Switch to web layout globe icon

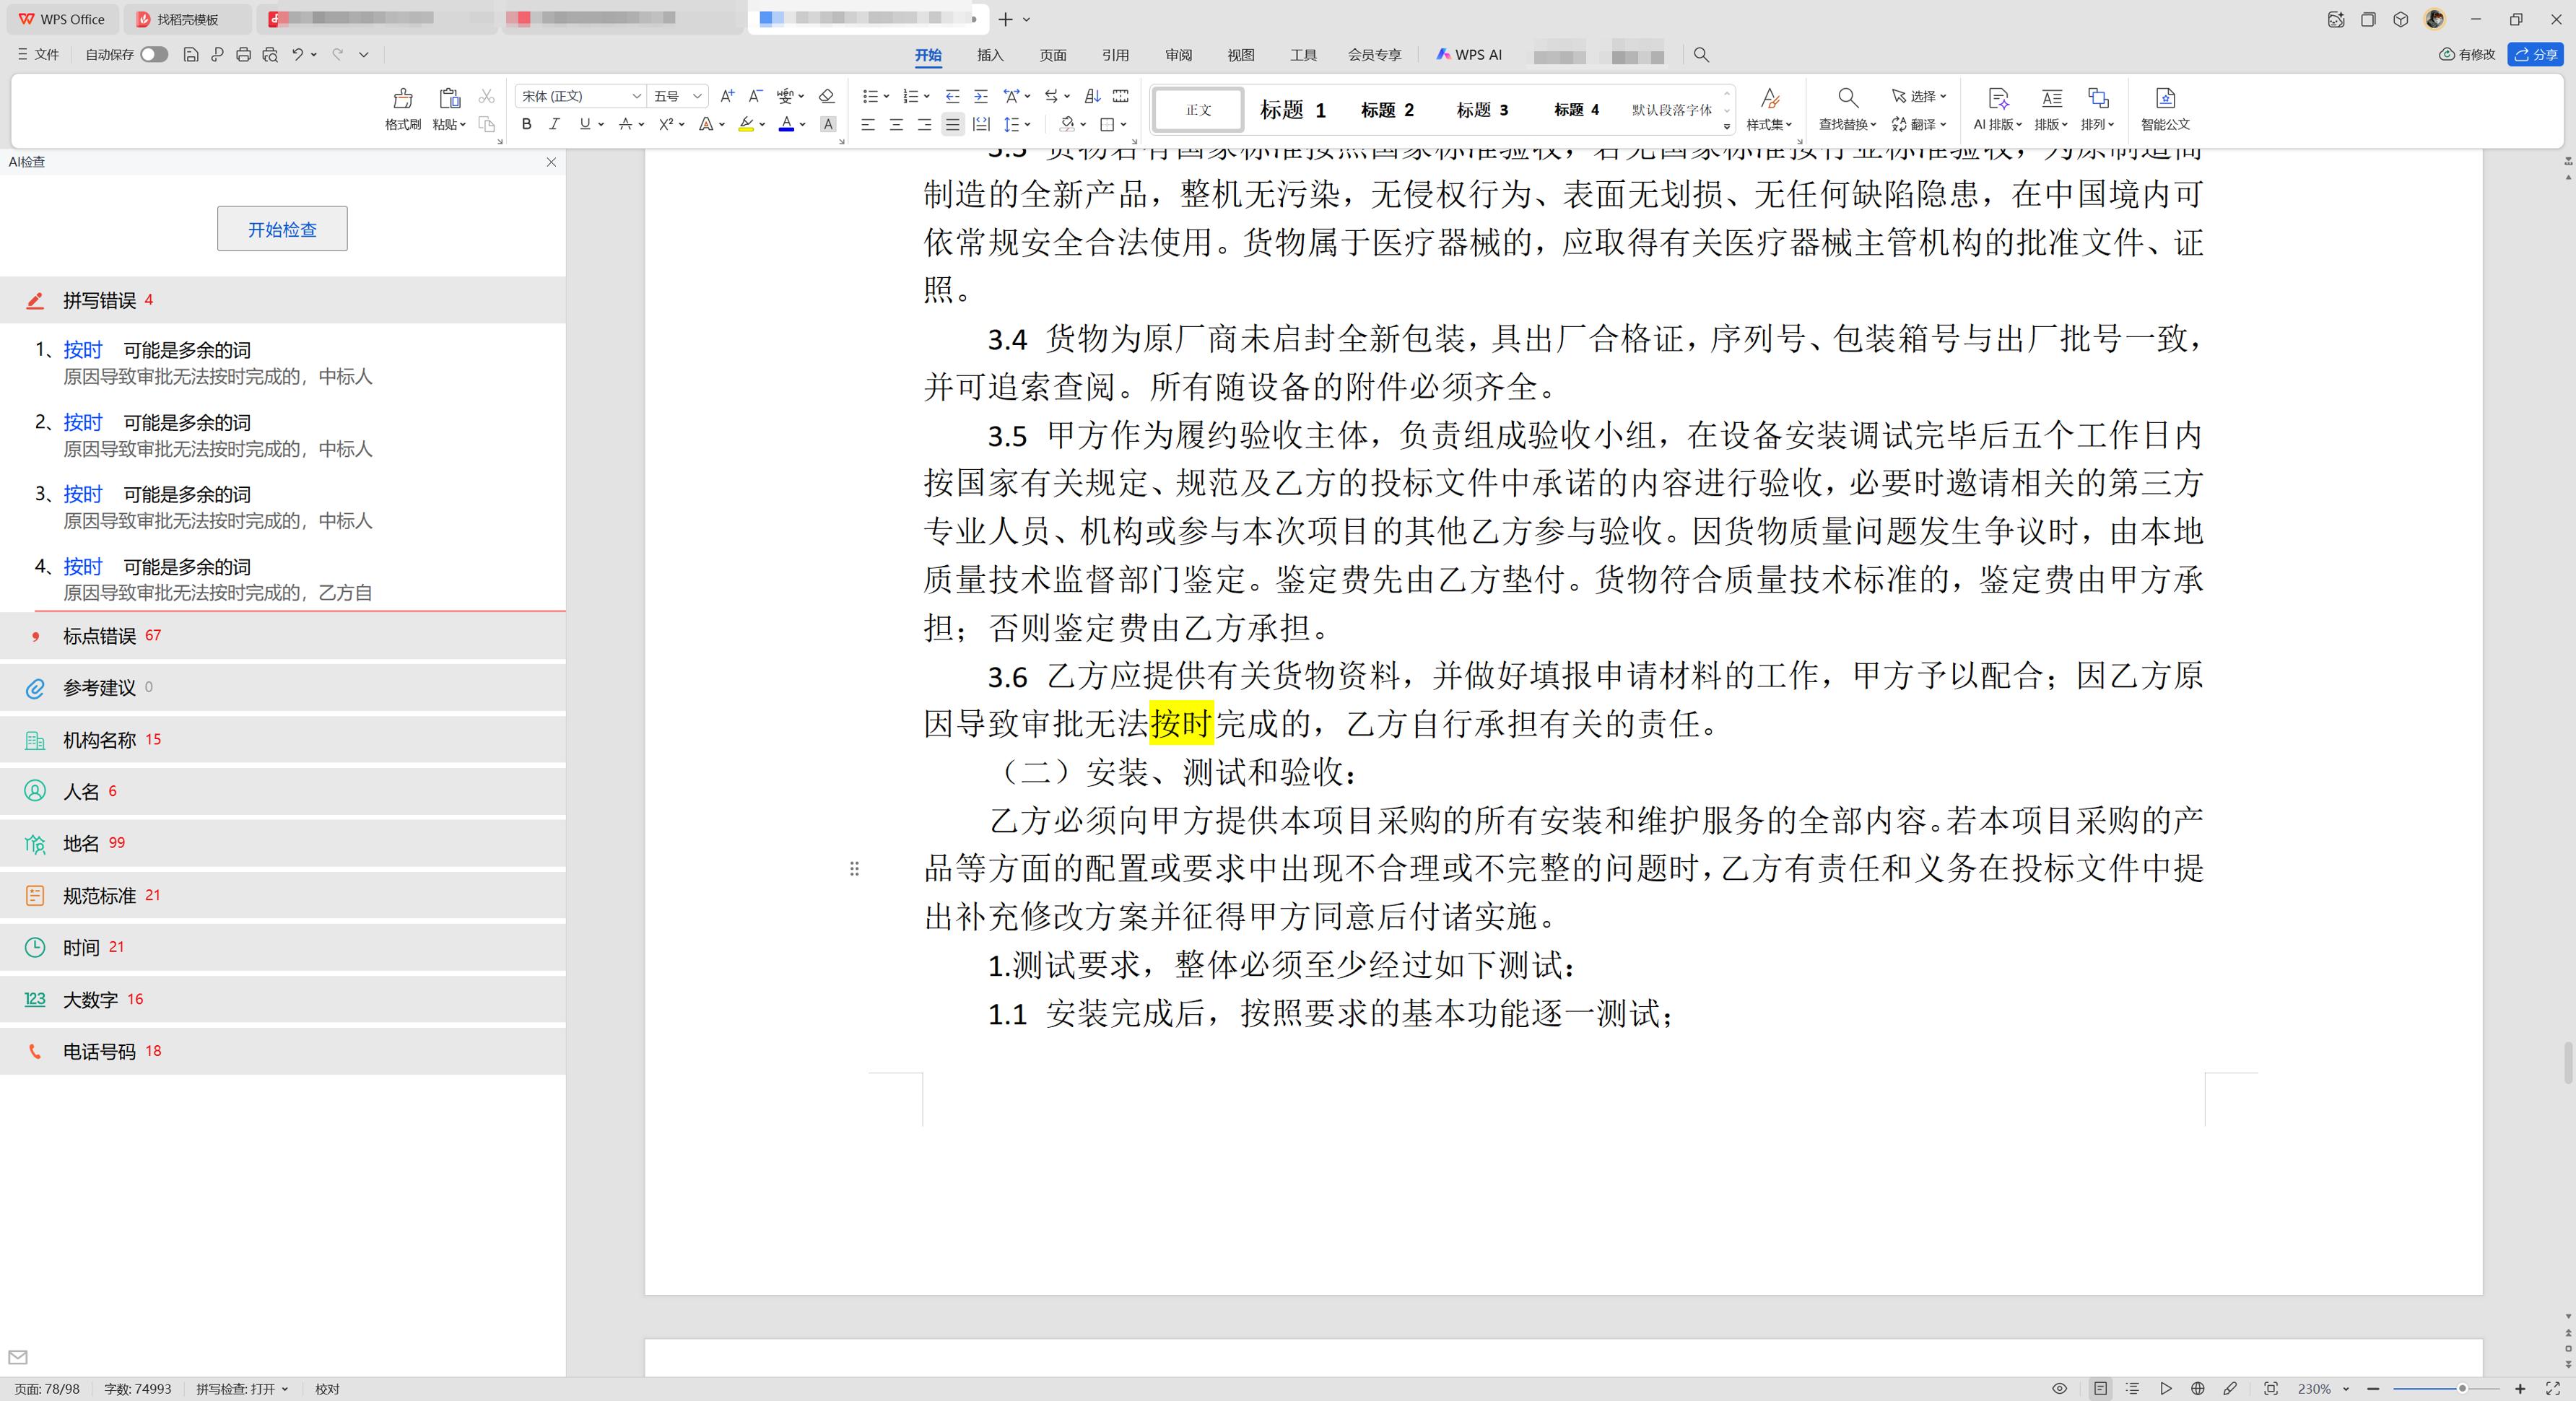click(x=2198, y=1389)
